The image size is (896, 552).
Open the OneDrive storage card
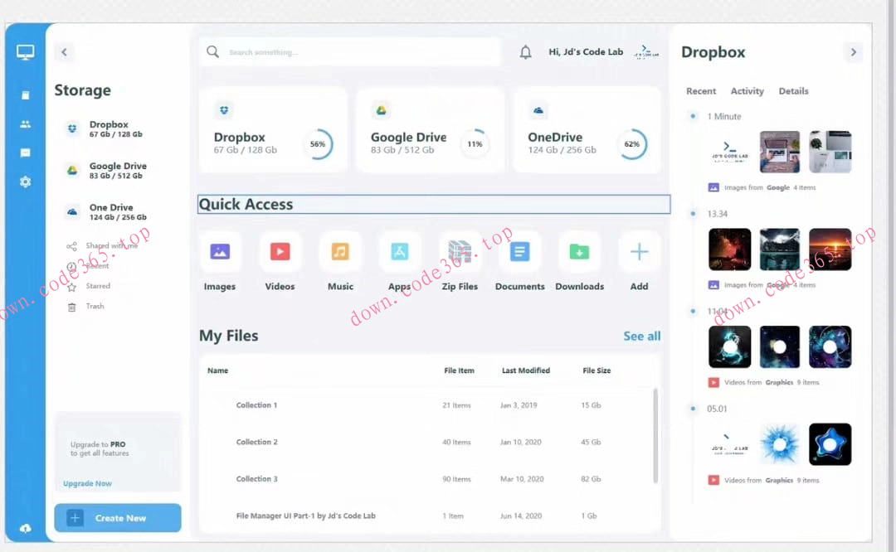(x=587, y=129)
